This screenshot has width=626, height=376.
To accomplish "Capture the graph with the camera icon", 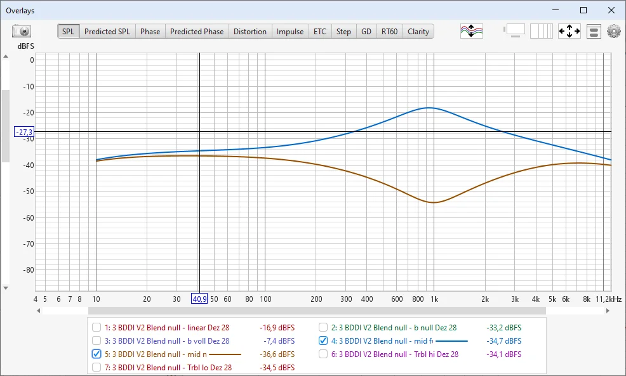I will (x=22, y=31).
